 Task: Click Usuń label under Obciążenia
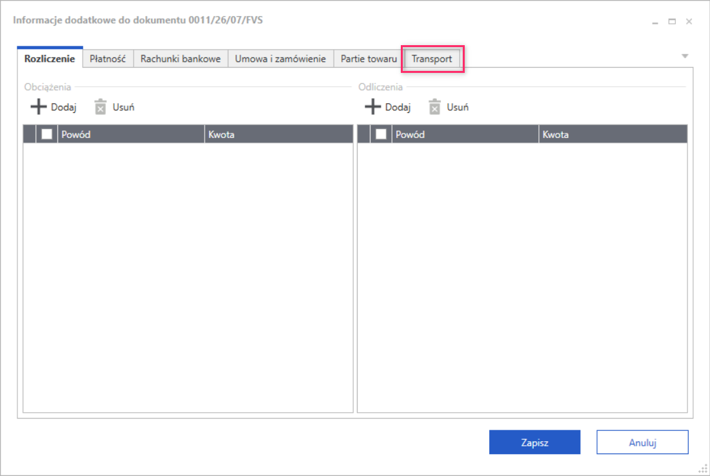tap(123, 107)
